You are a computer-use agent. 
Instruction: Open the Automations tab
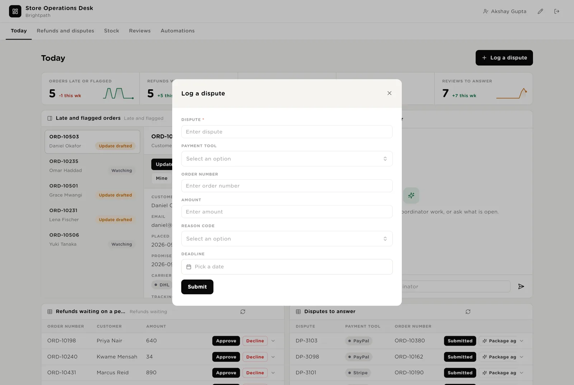(178, 31)
